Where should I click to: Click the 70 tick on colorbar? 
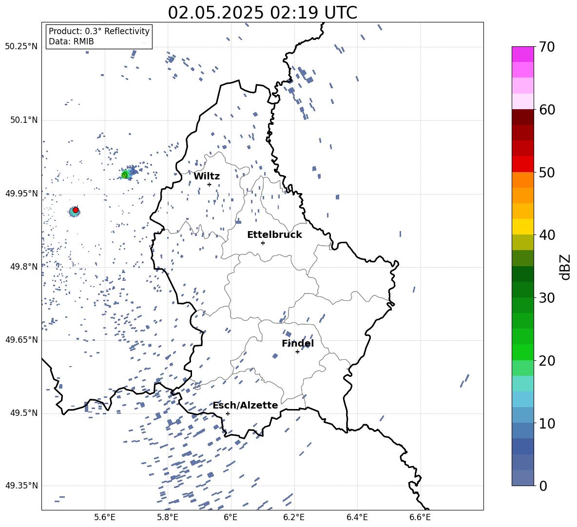click(547, 47)
